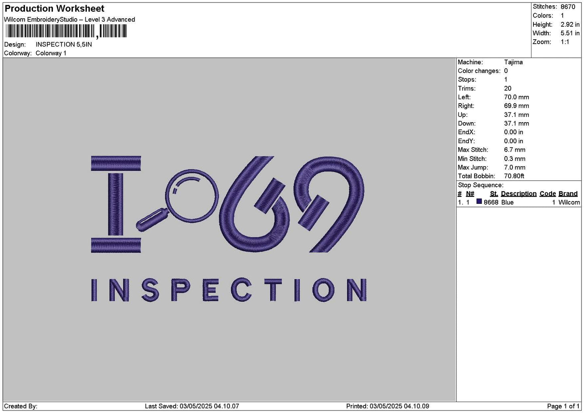The image size is (584, 413).
Task: Click the 'Description' column header
Action: pyautogui.click(x=519, y=194)
